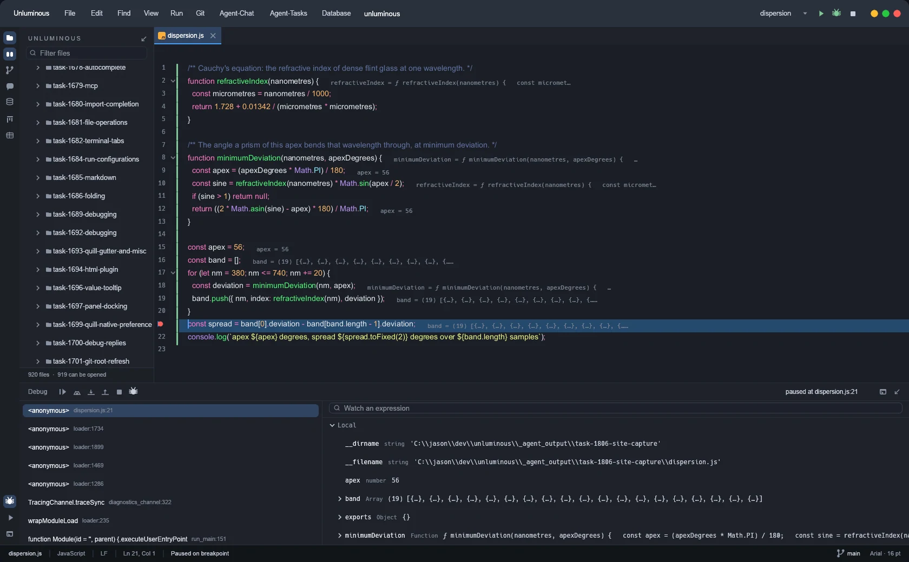Open the File menu

pyautogui.click(x=70, y=14)
